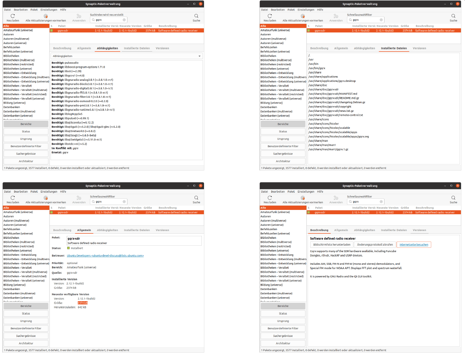Open Einstellungen menu in the Beschreibung window
The height and width of the screenshot is (356, 465).
pos(306,192)
